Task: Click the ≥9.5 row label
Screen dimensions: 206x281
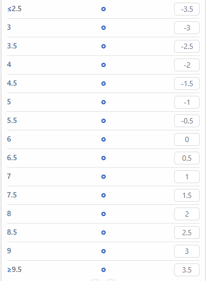Action: [14, 269]
